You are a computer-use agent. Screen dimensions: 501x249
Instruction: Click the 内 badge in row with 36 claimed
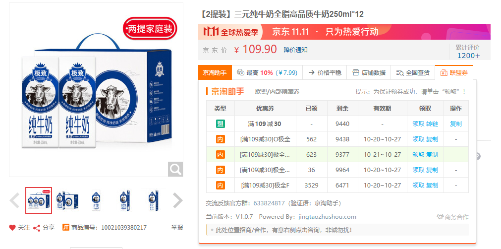220,170
